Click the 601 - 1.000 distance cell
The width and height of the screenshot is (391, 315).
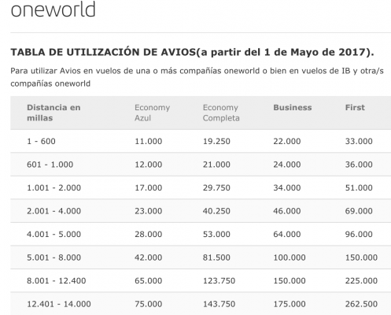tap(50, 165)
